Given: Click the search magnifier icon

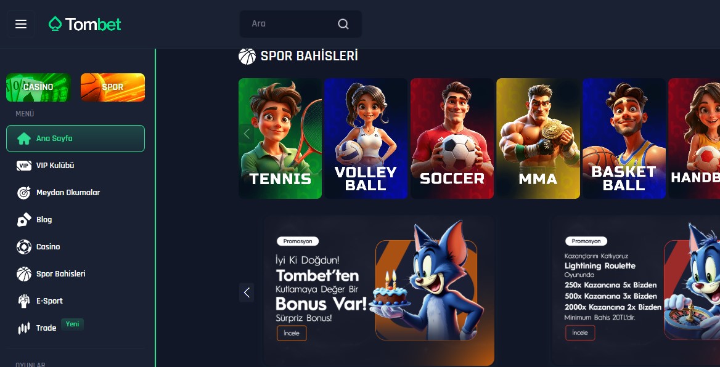Looking at the screenshot, I should point(343,24).
